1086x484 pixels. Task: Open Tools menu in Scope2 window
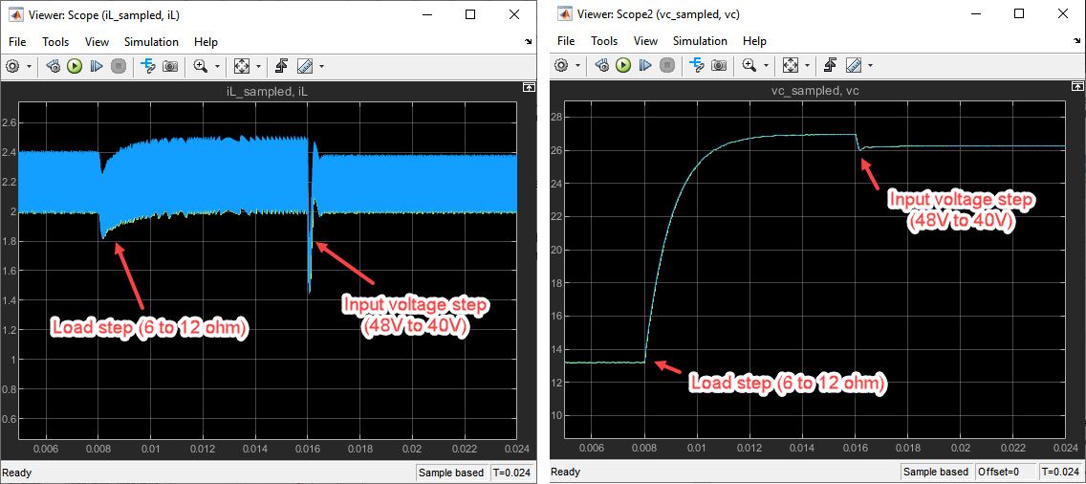pos(604,41)
